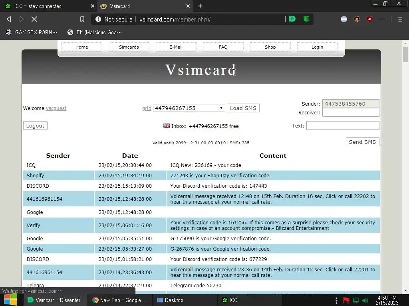Expand the phone number dropdown 447946267155
Viewport: 409px width, 306px height.
(189, 108)
